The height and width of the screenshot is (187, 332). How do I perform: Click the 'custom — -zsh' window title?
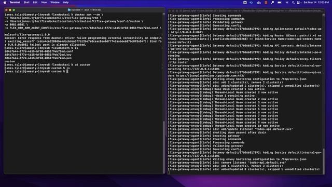(x=86, y=10)
